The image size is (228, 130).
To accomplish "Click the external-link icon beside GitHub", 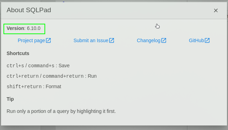I will pyautogui.click(x=207, y=40).
